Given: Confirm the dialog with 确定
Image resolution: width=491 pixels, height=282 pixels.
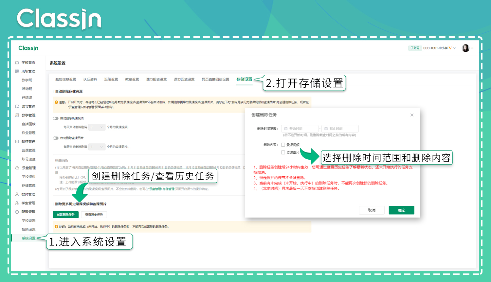Looking at the screenshot, I should pyautogui.click(x=402, y=210).
